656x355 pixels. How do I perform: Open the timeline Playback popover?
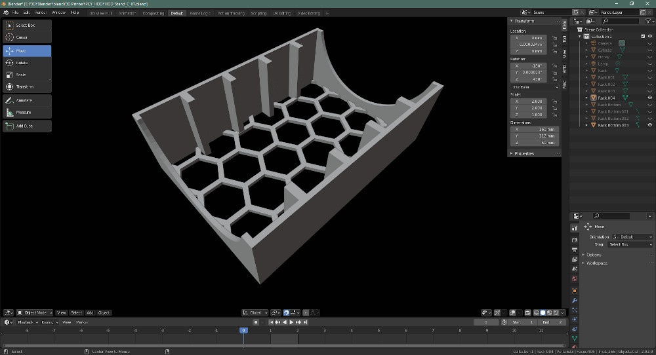(28, 322)
